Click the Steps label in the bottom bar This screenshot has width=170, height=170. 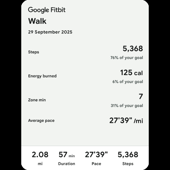pyautogui.click(x=128, y=164)
